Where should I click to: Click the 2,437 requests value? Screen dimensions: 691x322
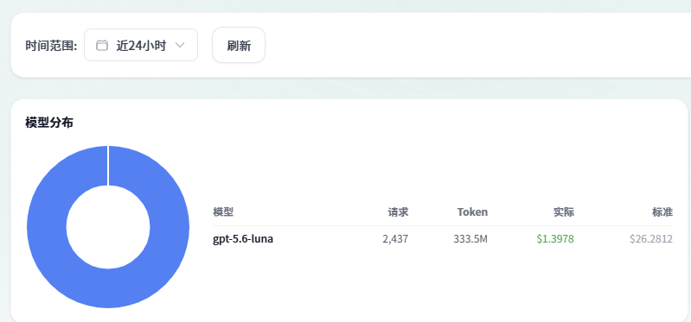tap(395, 239)
